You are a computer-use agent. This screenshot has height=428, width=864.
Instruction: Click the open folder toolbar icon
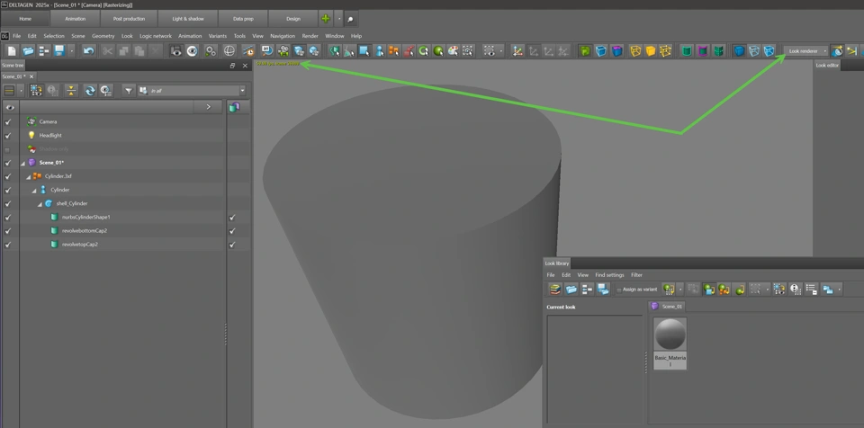[28, 51]
